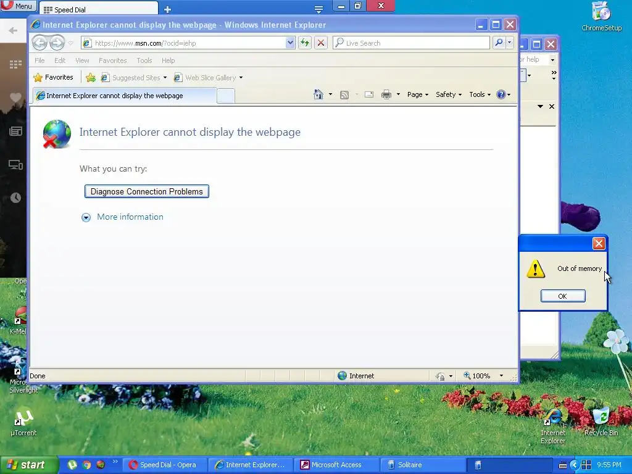Click OK in the Out of memory dialog
This screenshot has width=632, height=474.
[x=563, y=296]
